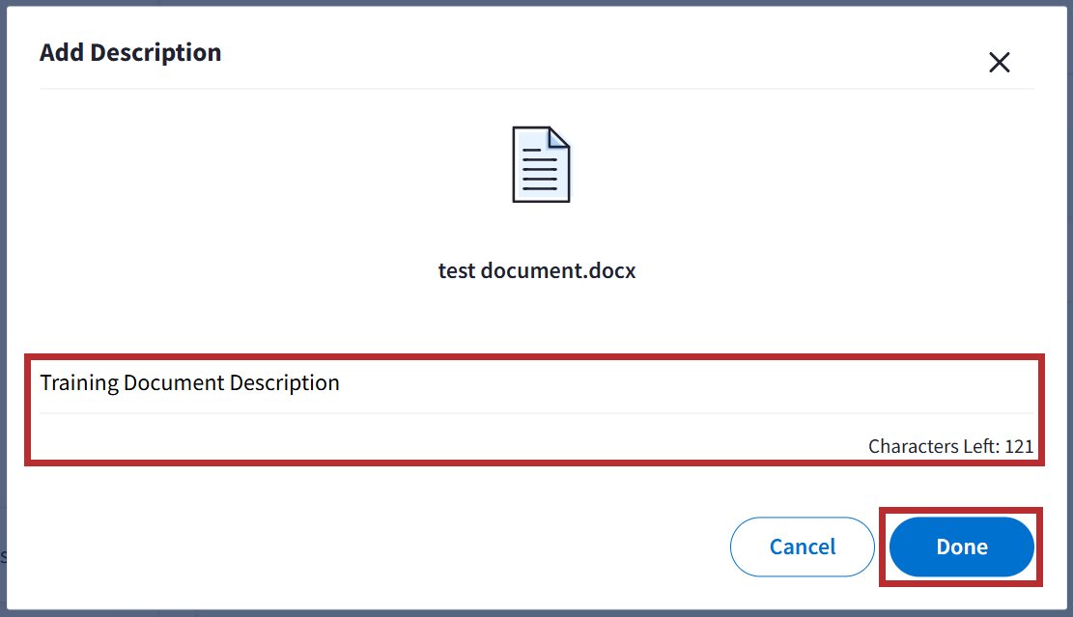Close the Add Description dialog with X
1073x617 pixels.
pos(999,63)
